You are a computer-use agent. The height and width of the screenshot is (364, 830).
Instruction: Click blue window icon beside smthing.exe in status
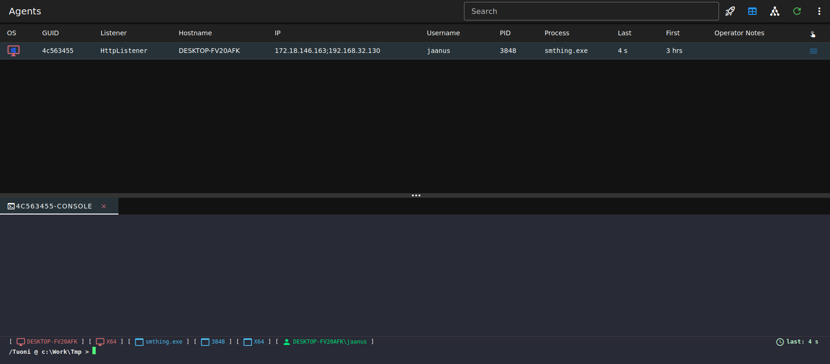(x=139, y=342)
